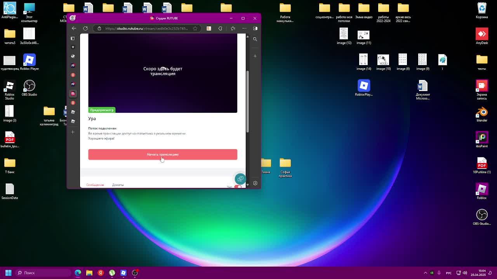
Task: Reload the Rutube studio page
Action: tap(85, 28)
